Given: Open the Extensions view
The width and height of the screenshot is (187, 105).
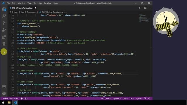Looking at the screenshot, I should tap(4, 37).
